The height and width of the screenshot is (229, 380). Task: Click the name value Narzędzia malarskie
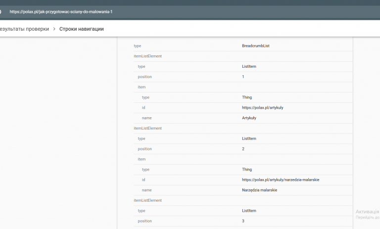(259, 190)
